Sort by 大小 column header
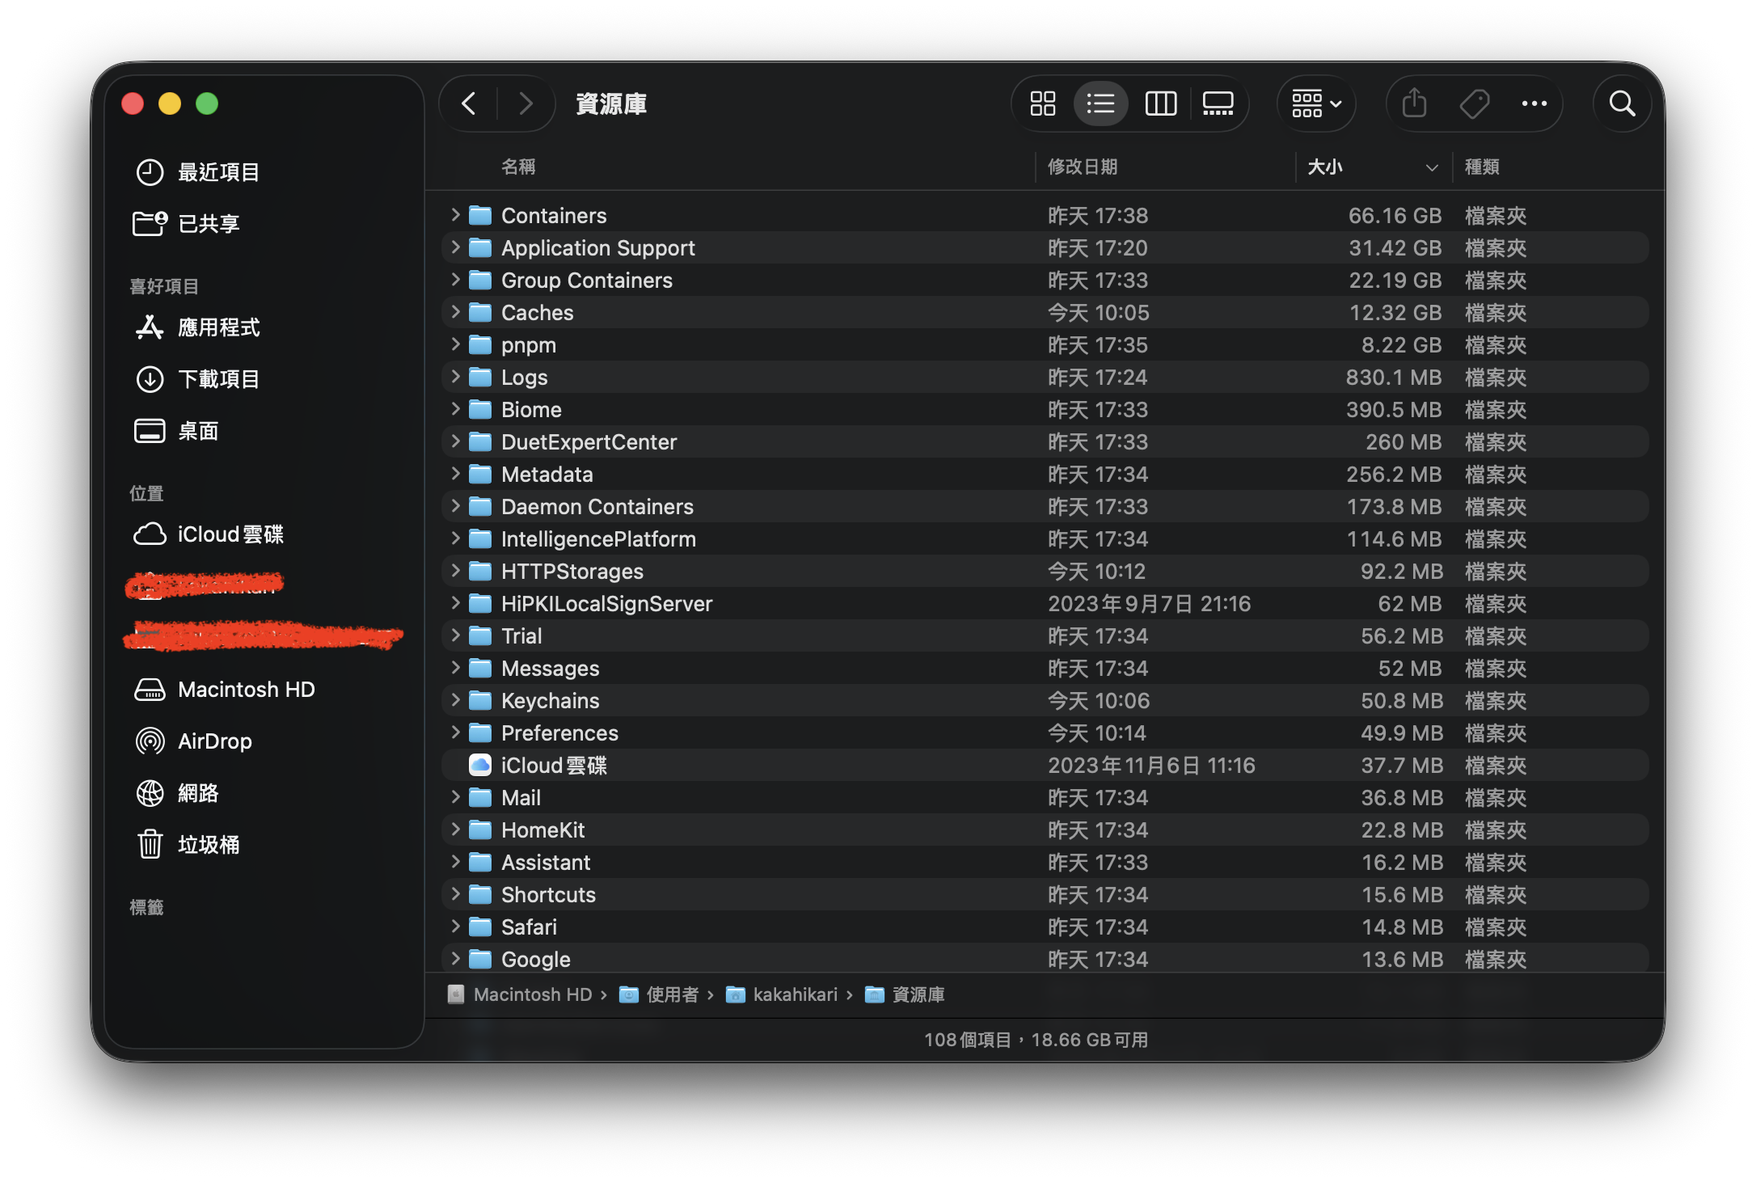This screenshot has width=1756, height=1182. pos(1326,167)
